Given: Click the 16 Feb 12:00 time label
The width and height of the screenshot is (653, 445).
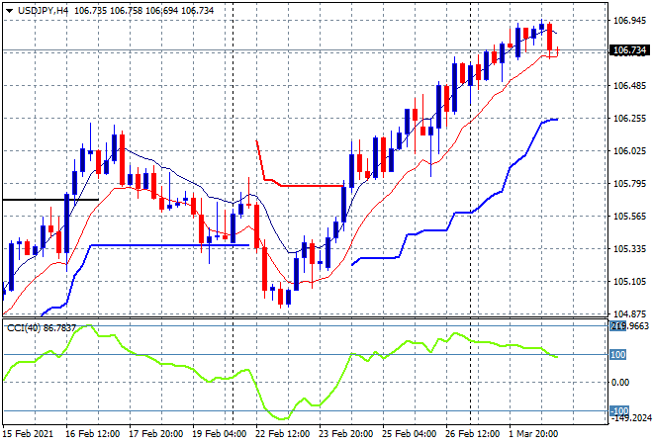Looking at the screenshot, I should pyautogui.click(x=92, y=434).
